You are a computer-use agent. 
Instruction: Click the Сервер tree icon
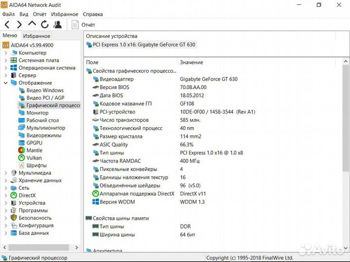[14, 75]
